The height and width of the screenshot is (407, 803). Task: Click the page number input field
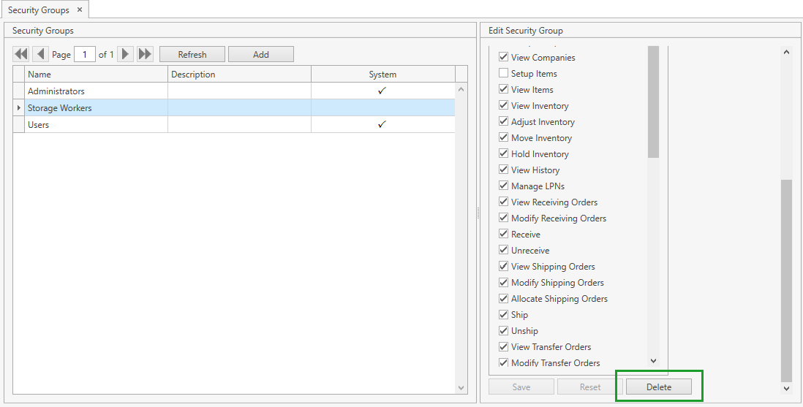(85, 54)
